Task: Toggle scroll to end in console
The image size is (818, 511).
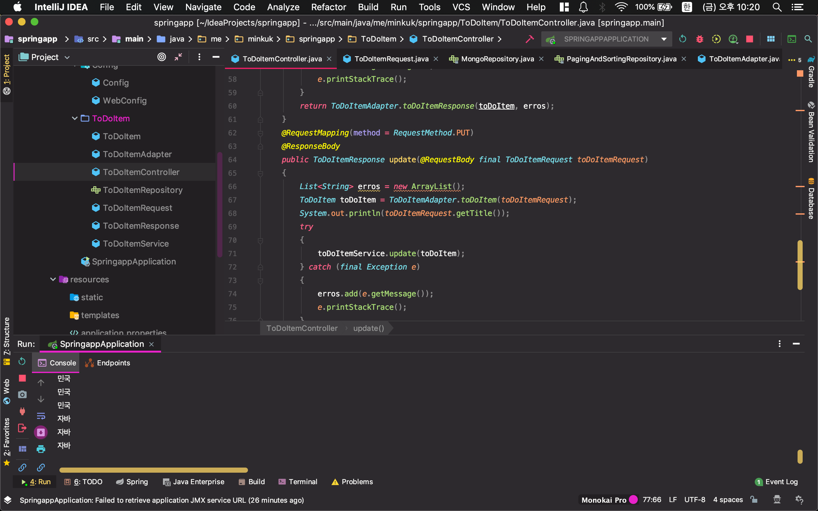Action: coord(41,432)
